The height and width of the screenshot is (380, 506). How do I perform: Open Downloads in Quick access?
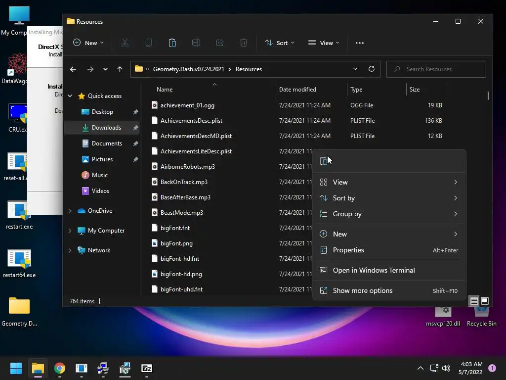click(x=102, y=128)
